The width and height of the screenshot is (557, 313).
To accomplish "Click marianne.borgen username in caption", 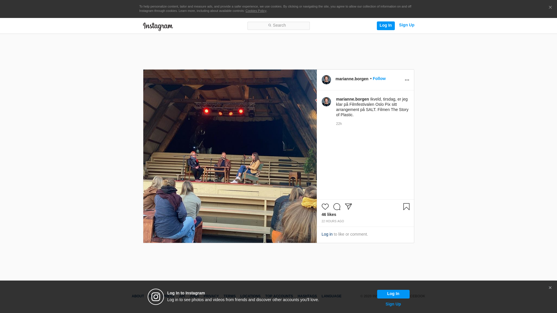I will point(352,99).
